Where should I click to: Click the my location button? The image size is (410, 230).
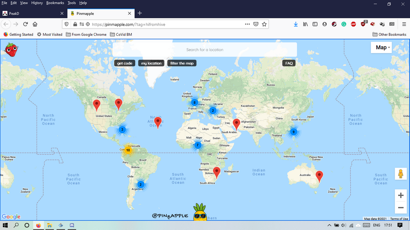(x=151, y=63)
